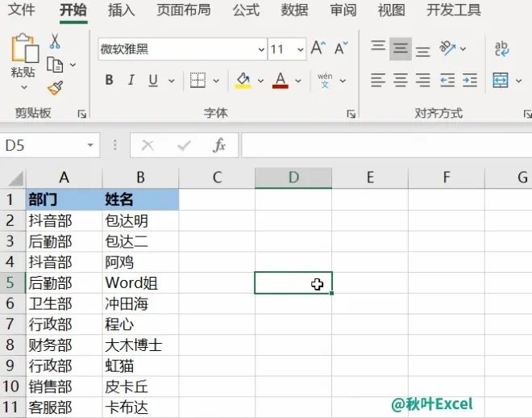Click the wén phonetic guide icon
532x418 pixels.
click(325, 81)
